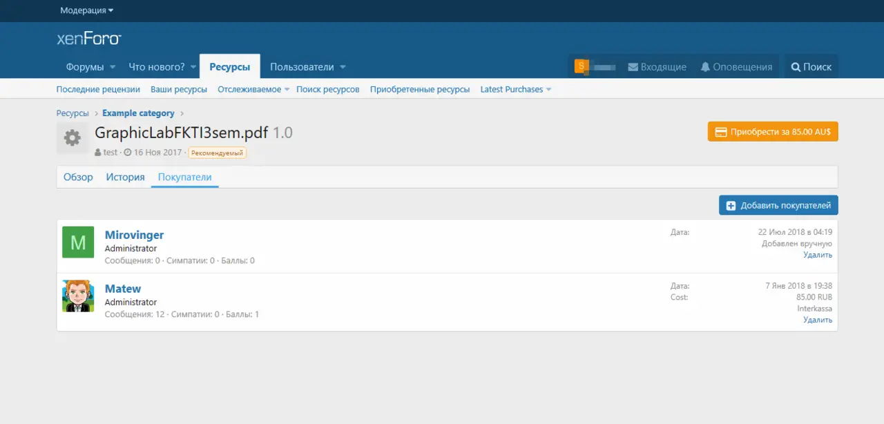The width and height of the screenshot is (884, 424).
Task: Click the resource gear icon
Action: pyautogui.click(x=72, y=138)
